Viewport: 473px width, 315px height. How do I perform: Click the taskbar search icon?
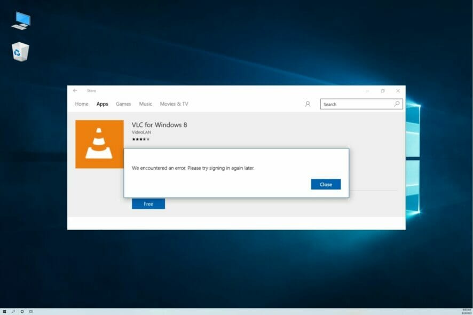pos(13,311)
